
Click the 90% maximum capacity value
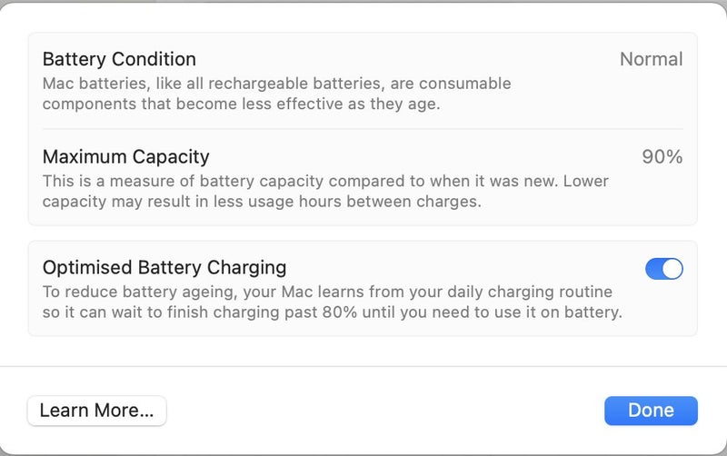point(662,156)
